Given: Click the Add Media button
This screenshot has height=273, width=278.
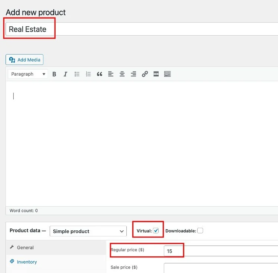Looking at the screenshot, I should click(24, 60).
